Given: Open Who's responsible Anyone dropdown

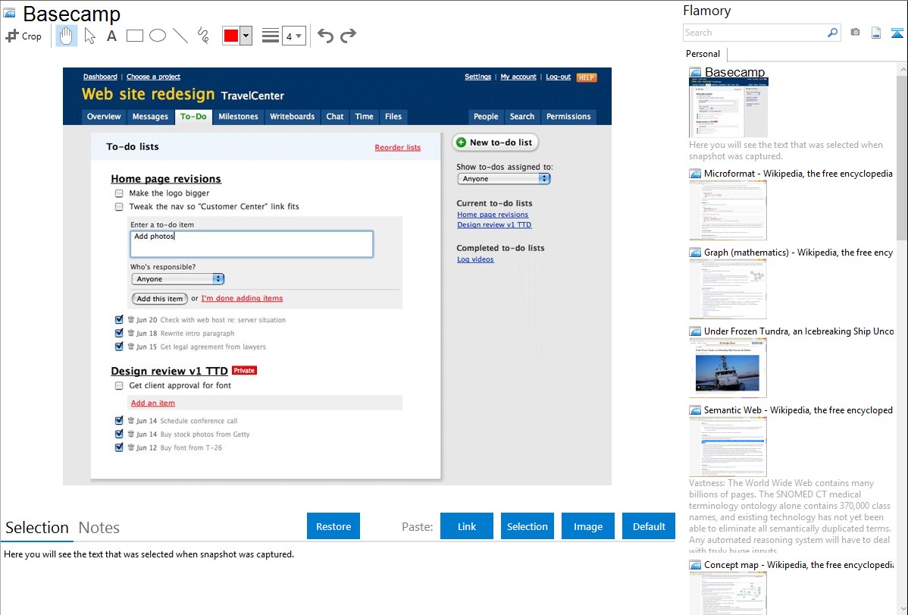Looking at the screenshot, I should pyautogui.click(x=178, y=279).
